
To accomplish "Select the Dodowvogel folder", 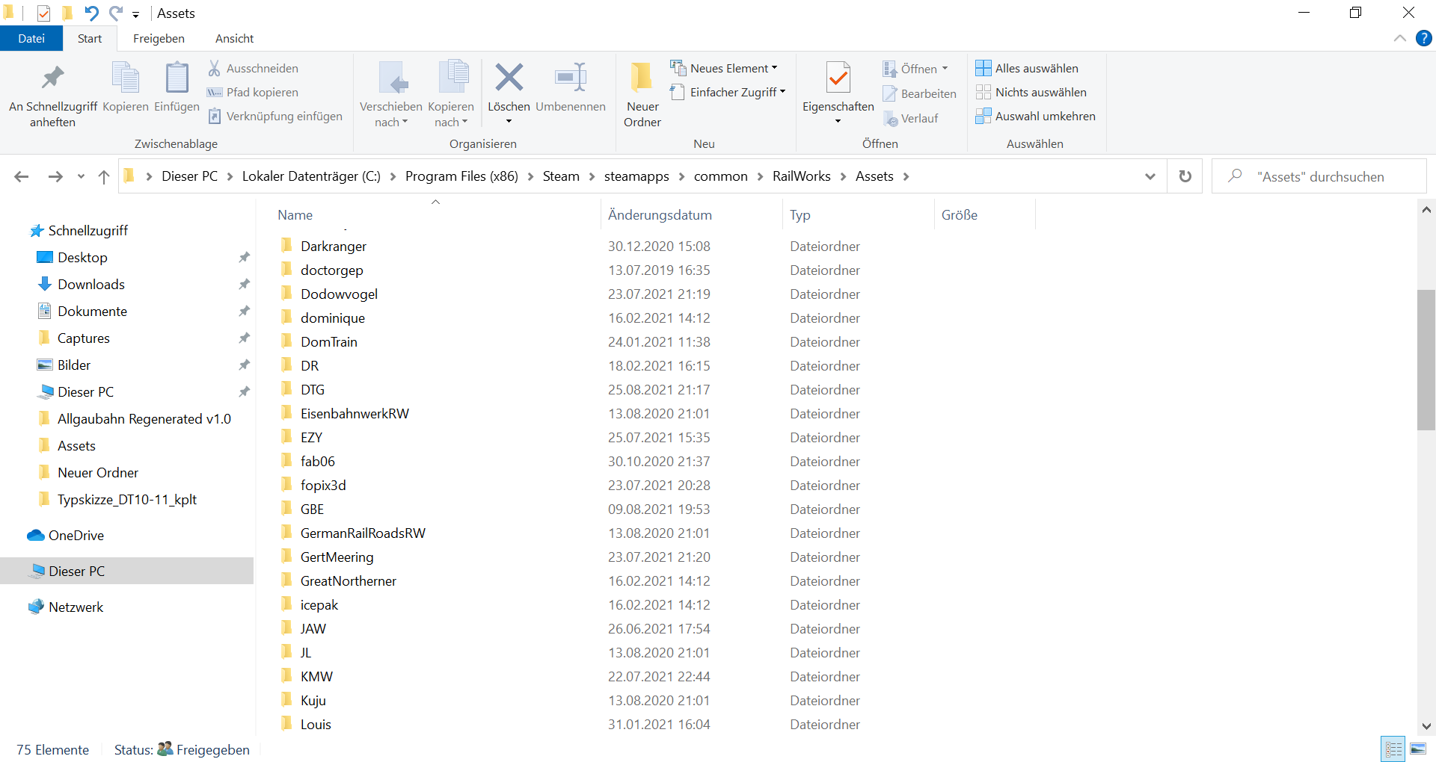I will [x=339, y=294].
